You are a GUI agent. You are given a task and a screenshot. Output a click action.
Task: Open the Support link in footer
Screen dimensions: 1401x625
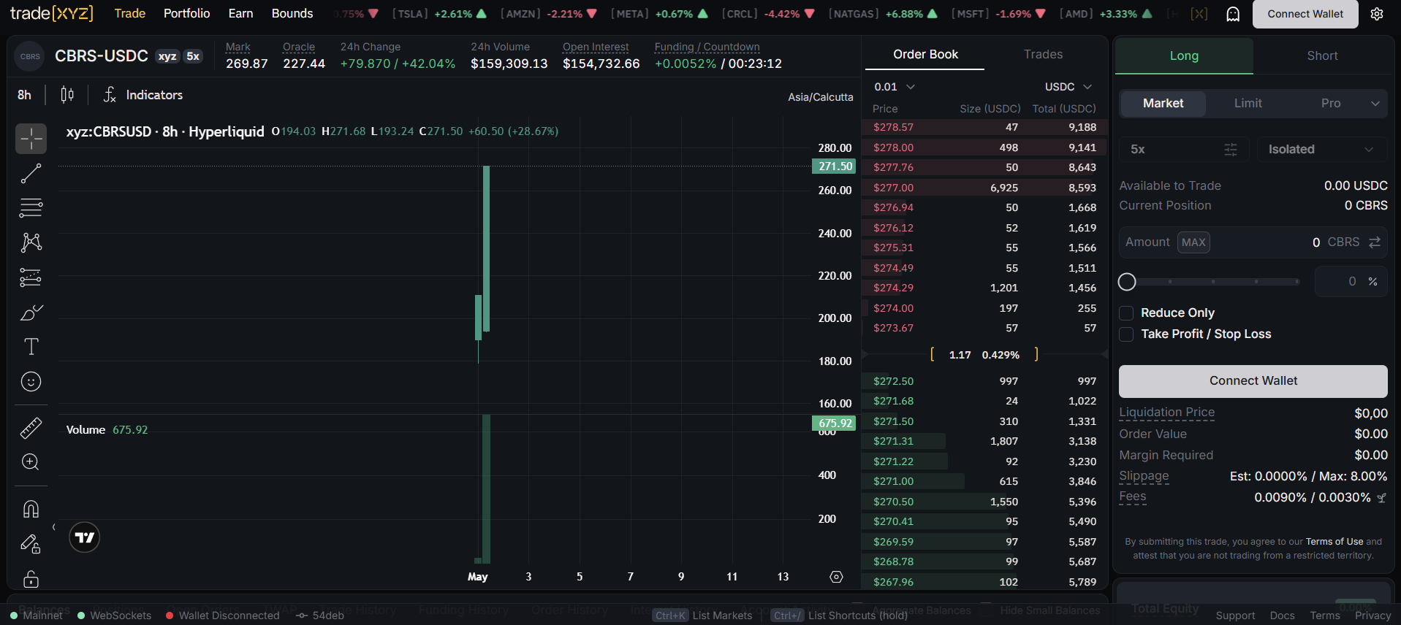click(1235, 616)
